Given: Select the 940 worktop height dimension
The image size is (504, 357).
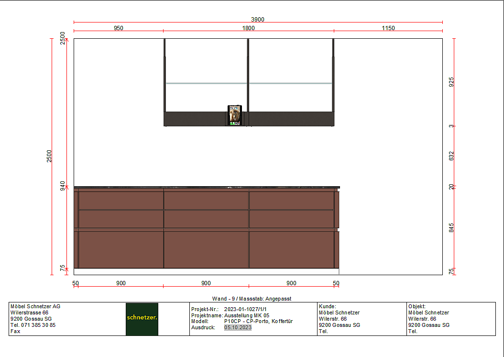Looking at the screenshot, I should 63,186.
